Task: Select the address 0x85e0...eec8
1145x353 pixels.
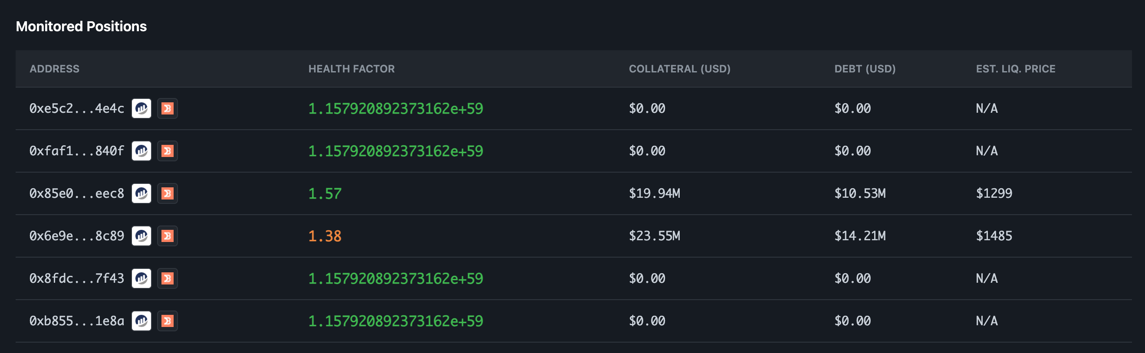Action: pos(76,193)
